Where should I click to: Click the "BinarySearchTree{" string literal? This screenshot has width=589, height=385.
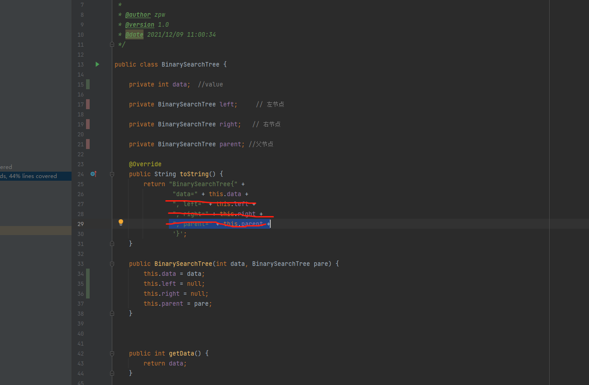point(203,184)
